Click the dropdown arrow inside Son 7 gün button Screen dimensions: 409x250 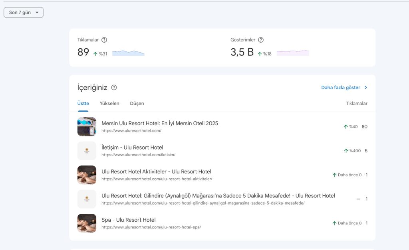[x=38, y=12]
